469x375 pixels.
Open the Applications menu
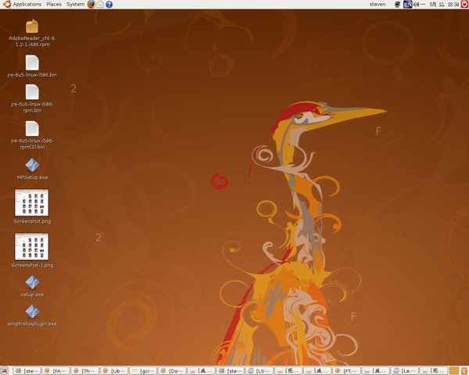coord(27,4)
